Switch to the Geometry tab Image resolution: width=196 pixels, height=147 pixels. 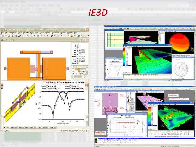point(14,127)
